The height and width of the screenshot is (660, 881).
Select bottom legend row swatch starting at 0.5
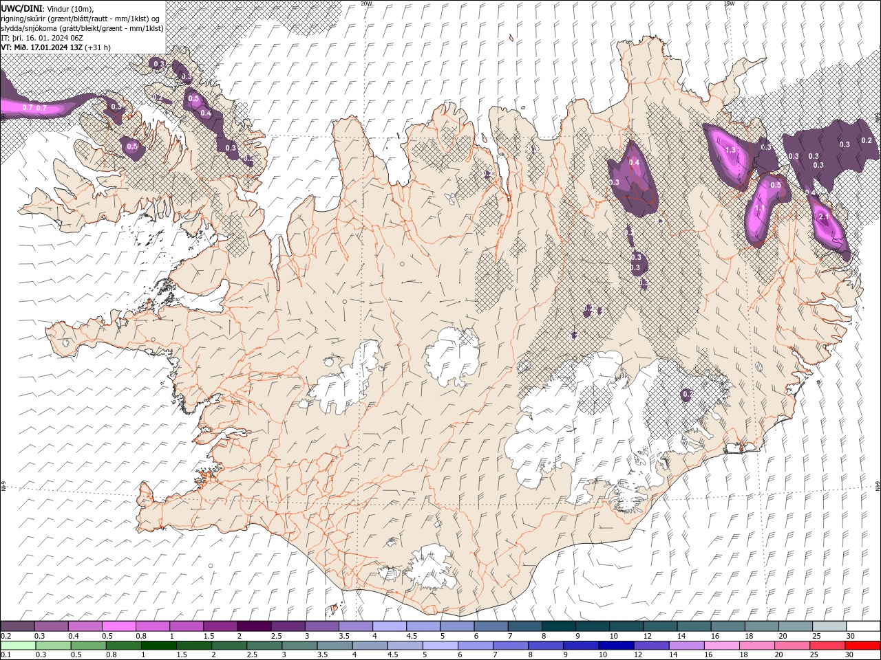[x=88, y=646]
